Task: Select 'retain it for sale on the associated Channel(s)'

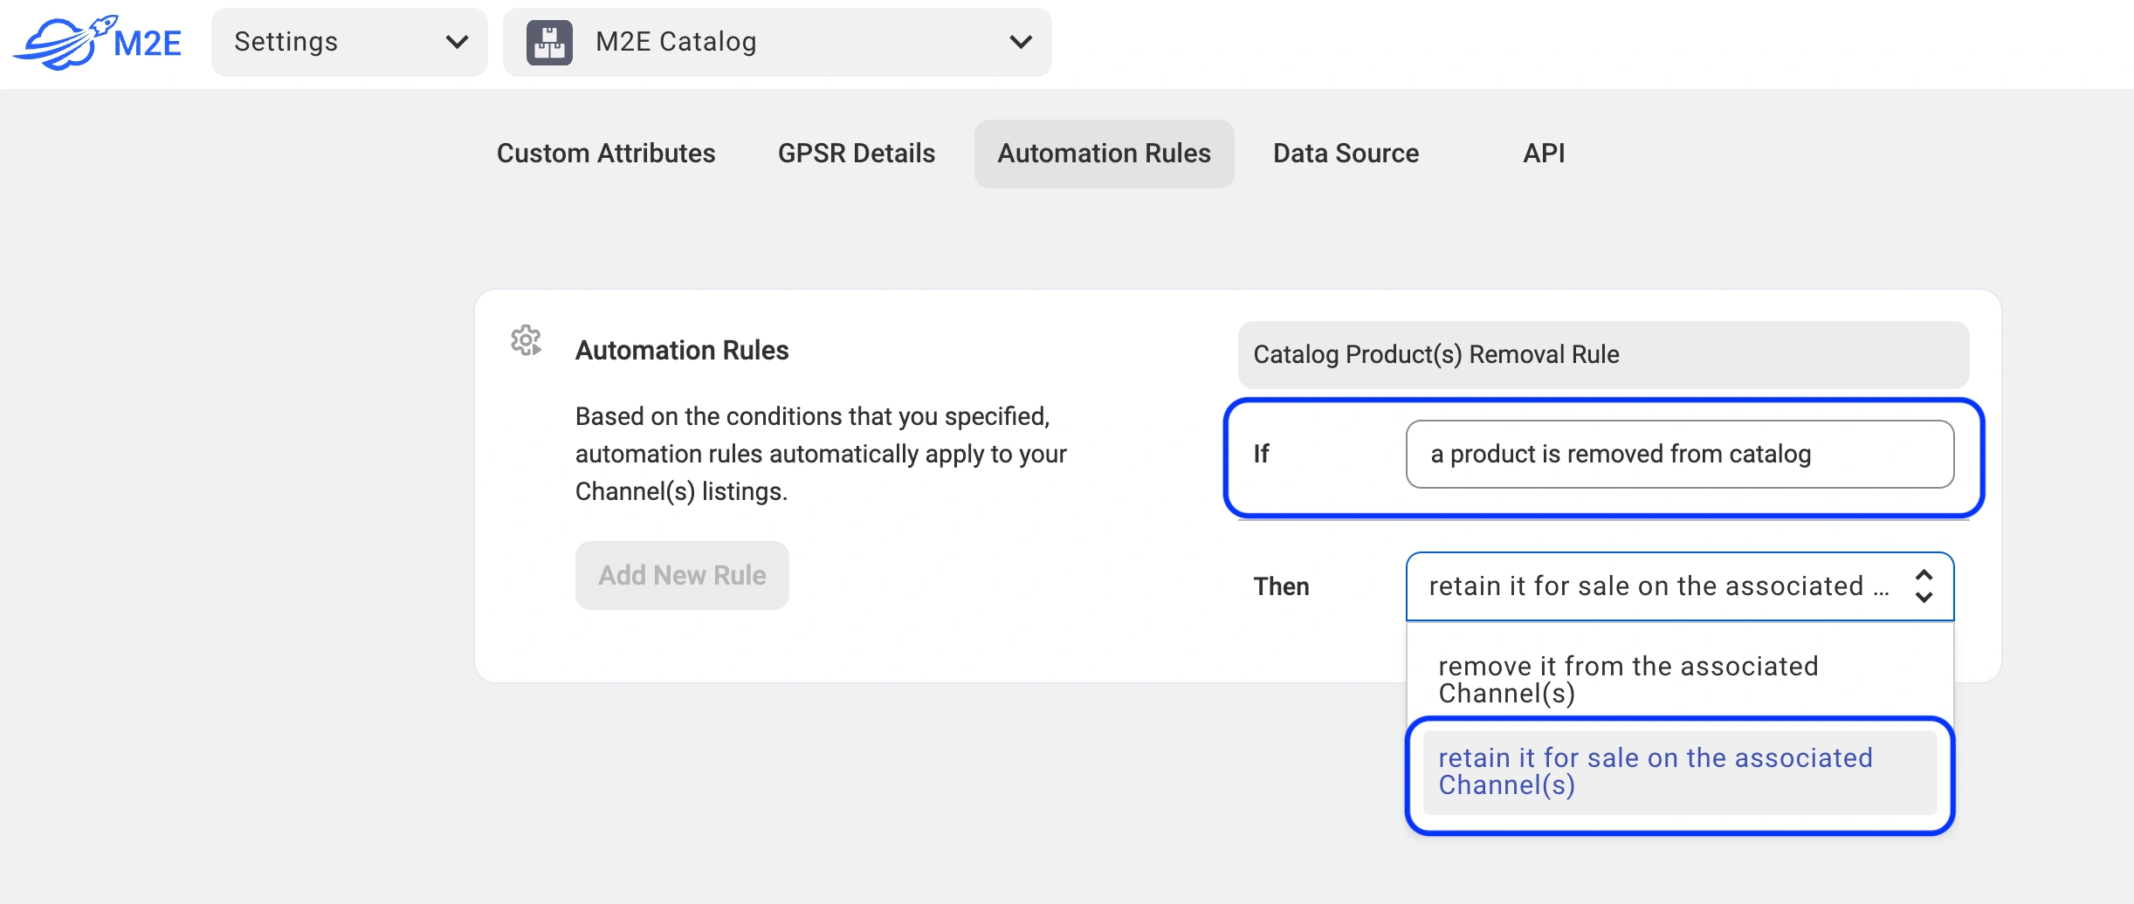Action: click(1655, 771)
